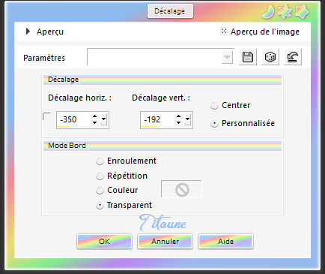Toggle the Aperçu de l'image checkbox
325x274 pixels.
pyautogui.click(x=224, y=31)
